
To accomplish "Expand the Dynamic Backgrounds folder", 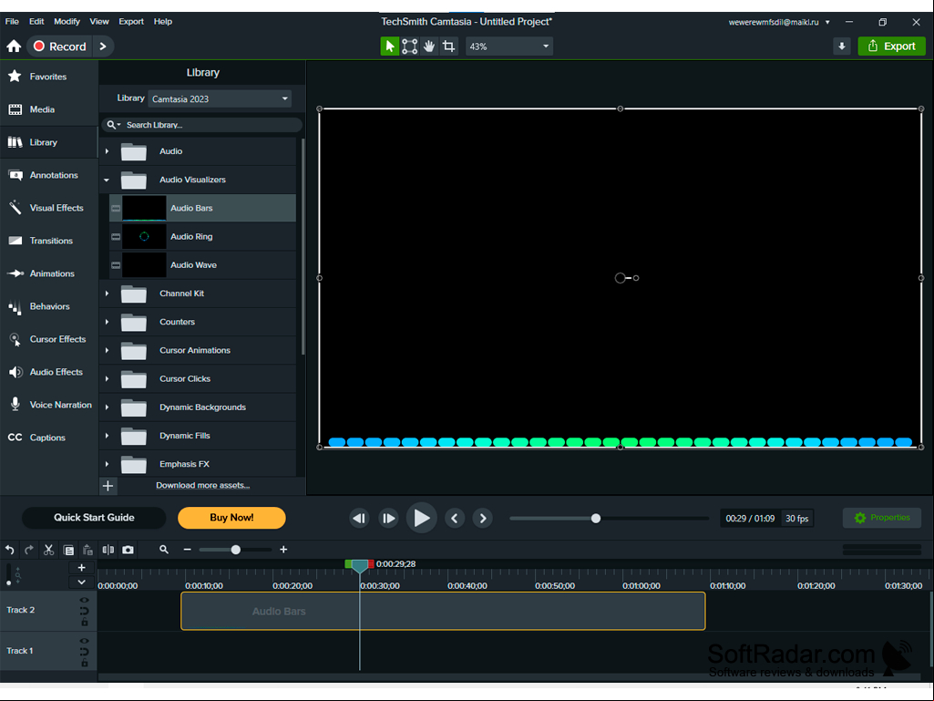I will [107, 407].
